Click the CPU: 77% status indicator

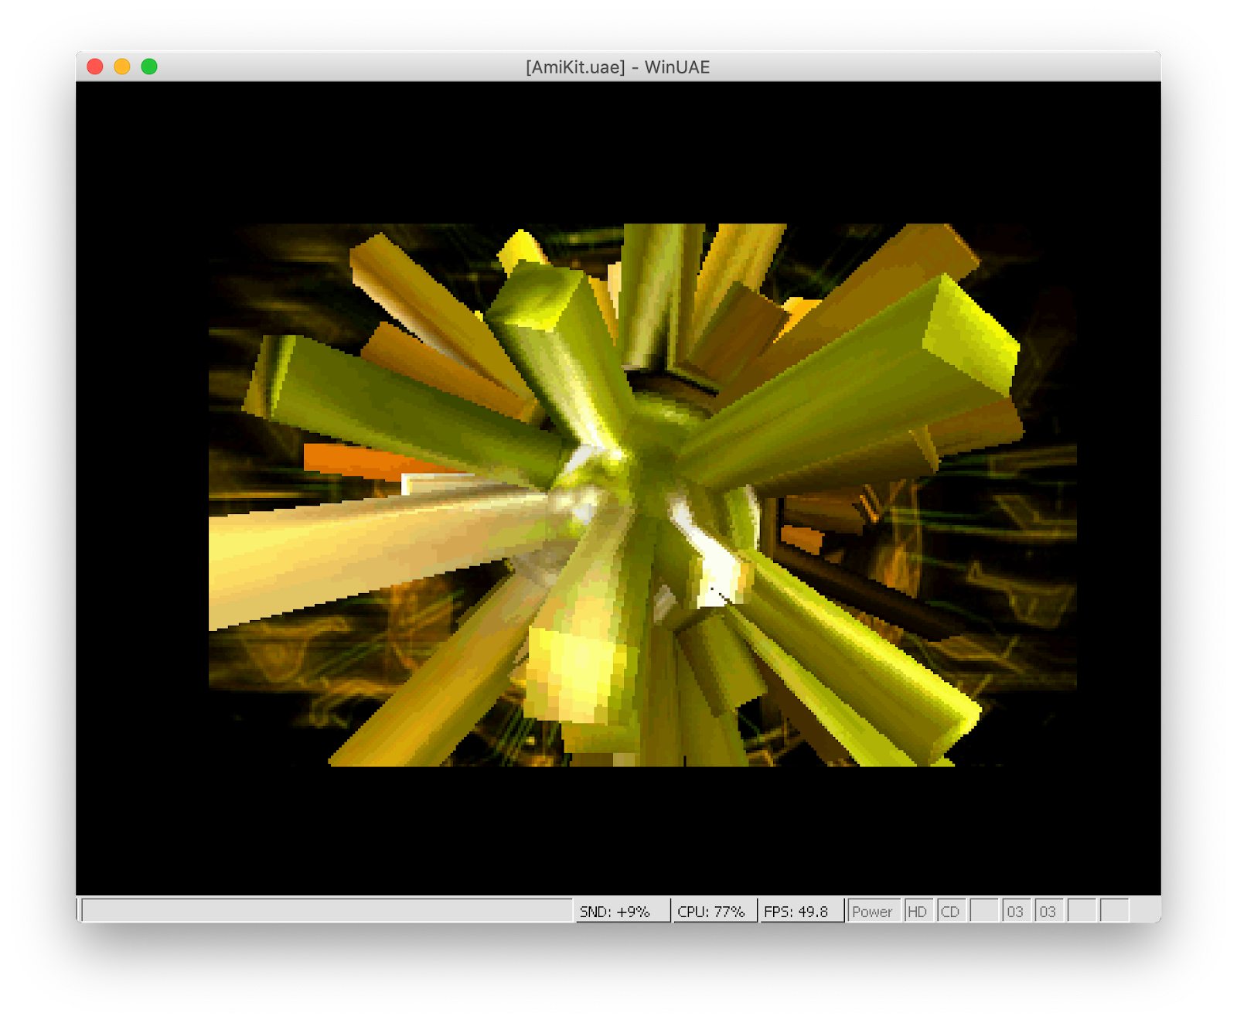pos(714,911)
